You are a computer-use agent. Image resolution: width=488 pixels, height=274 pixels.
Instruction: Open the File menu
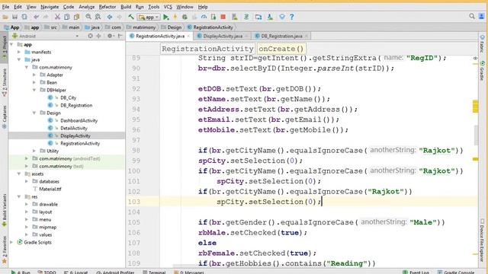pos(5,7)
